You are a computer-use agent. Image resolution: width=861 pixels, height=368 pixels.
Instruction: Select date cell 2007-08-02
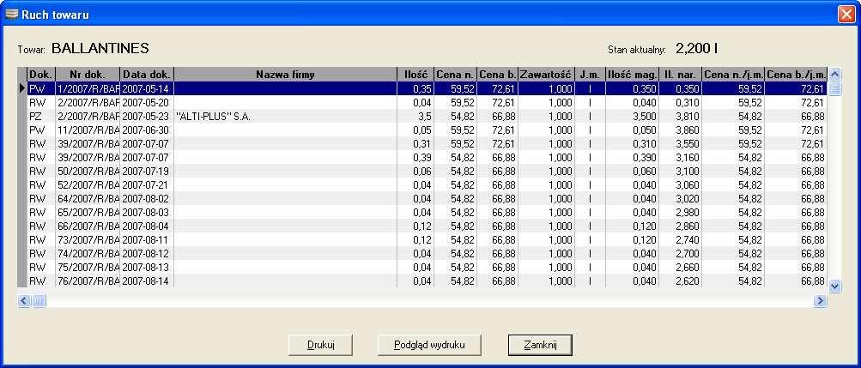tap(147, 198)
